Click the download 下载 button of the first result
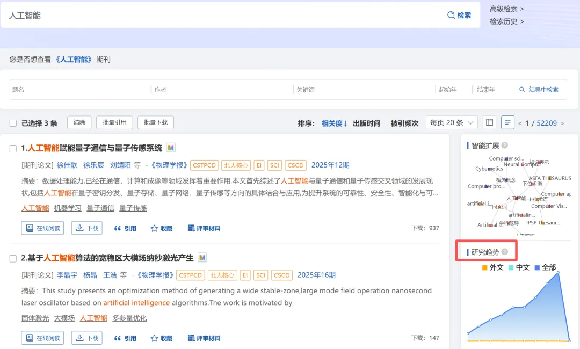Screen dimensions: 580x349 pyautogui.click(x=87, y=228)
